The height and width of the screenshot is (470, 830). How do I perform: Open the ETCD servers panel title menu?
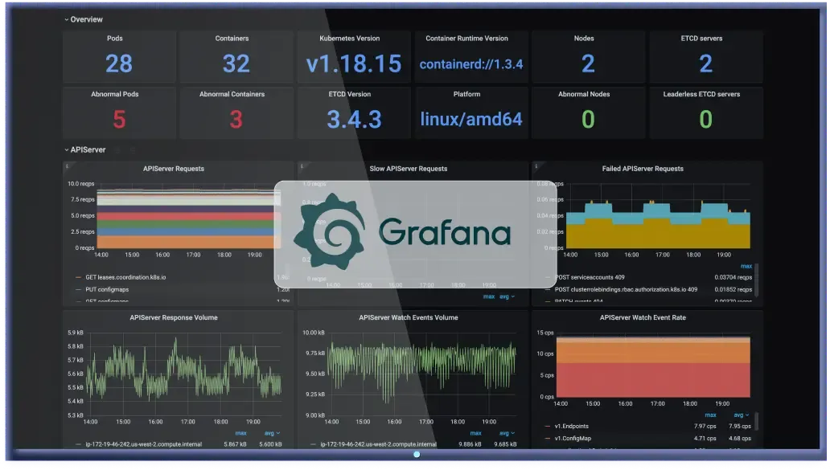701,39
